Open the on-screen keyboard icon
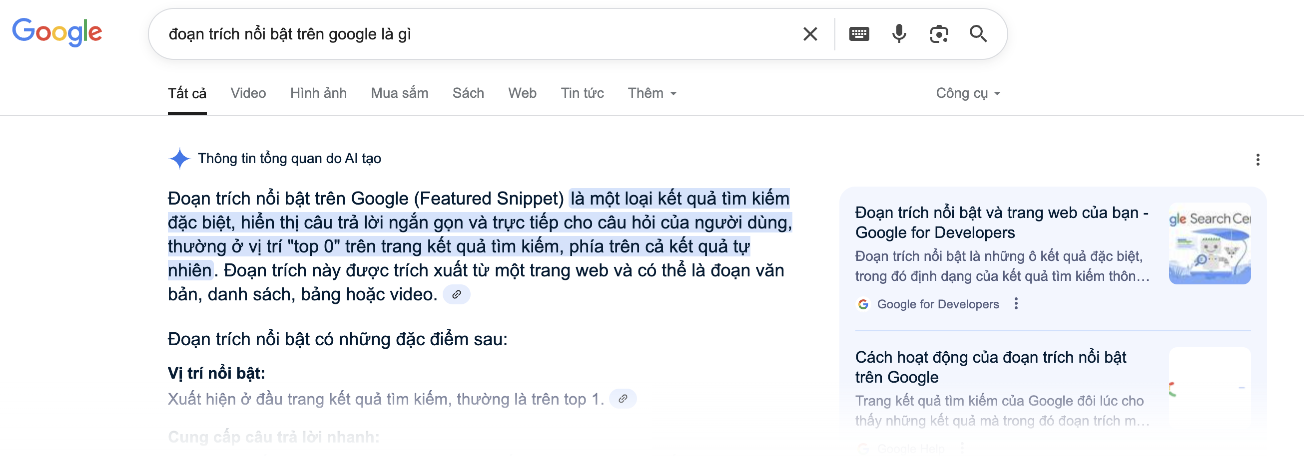Viewport: 1304px width, 456px height. 859,34
